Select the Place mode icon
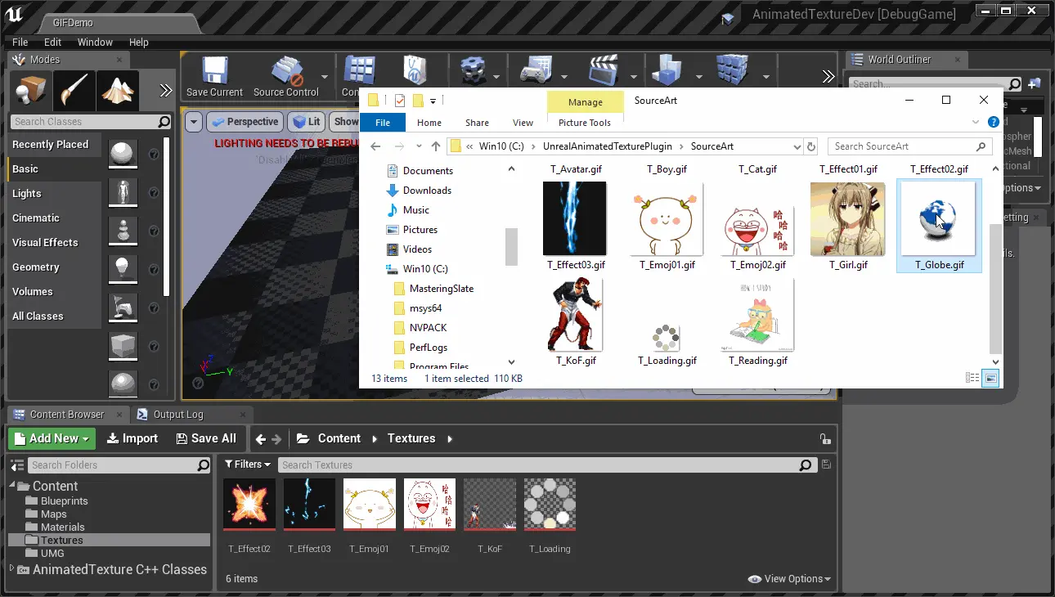1055x597 pixels. point(30,90)
